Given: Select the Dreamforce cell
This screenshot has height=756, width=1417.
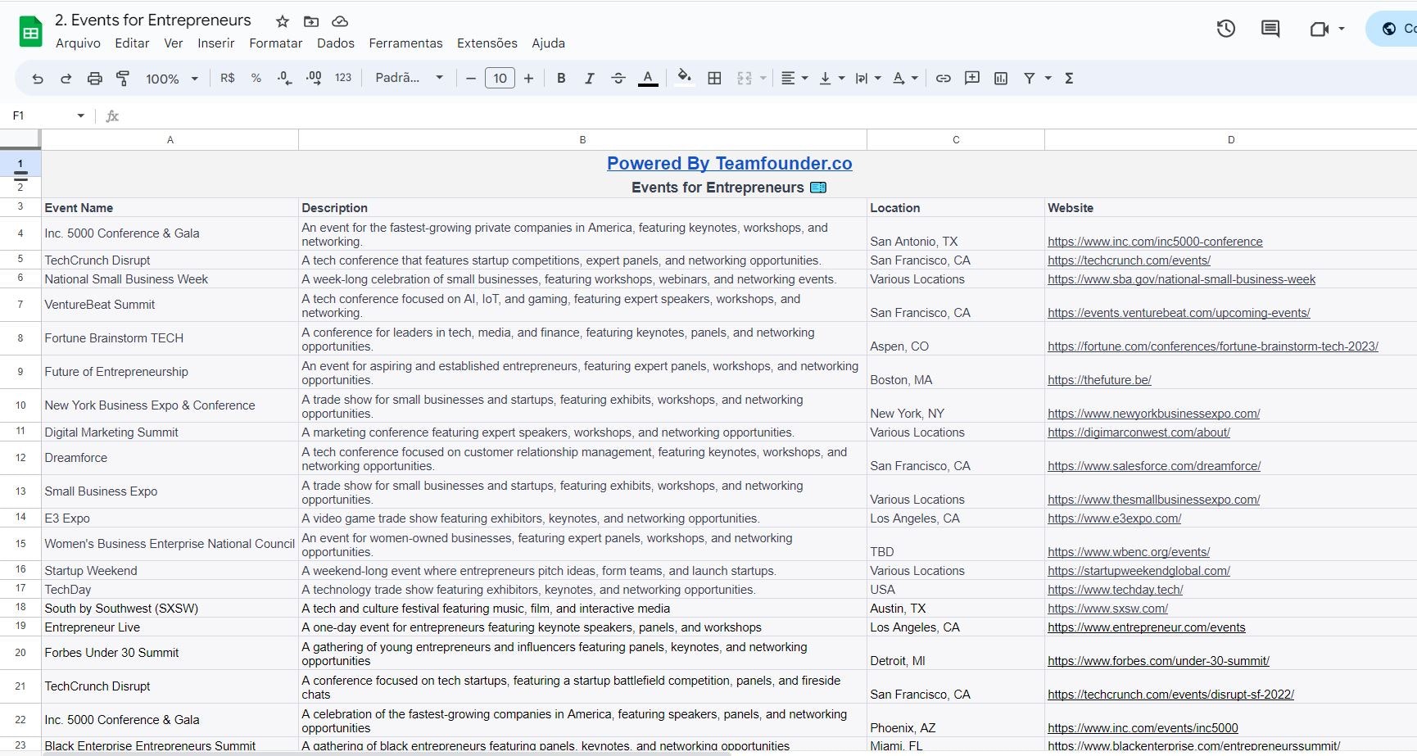Looking at the screenshot, I should pos(170,458).
